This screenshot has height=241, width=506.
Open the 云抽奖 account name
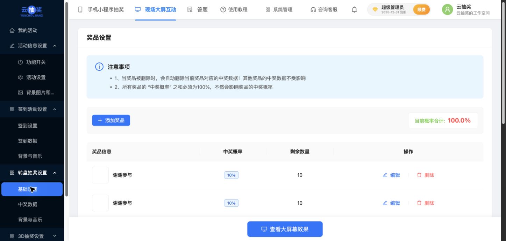(464, 7)
